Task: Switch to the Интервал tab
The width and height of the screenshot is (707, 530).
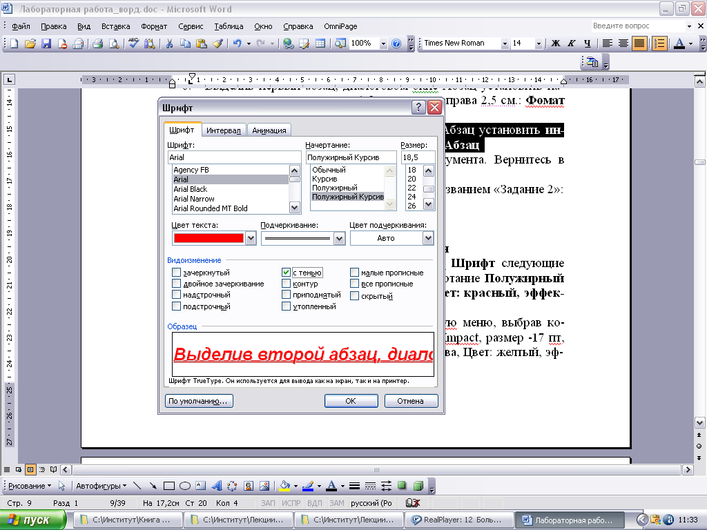Action: point(224,130)
